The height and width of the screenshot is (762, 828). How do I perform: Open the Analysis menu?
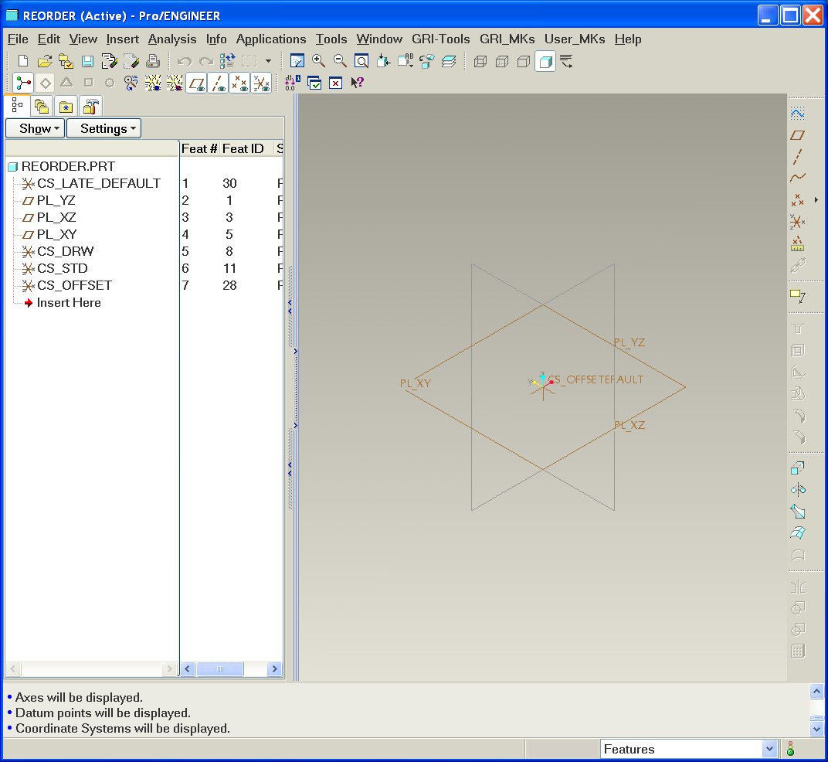[172, 39]
